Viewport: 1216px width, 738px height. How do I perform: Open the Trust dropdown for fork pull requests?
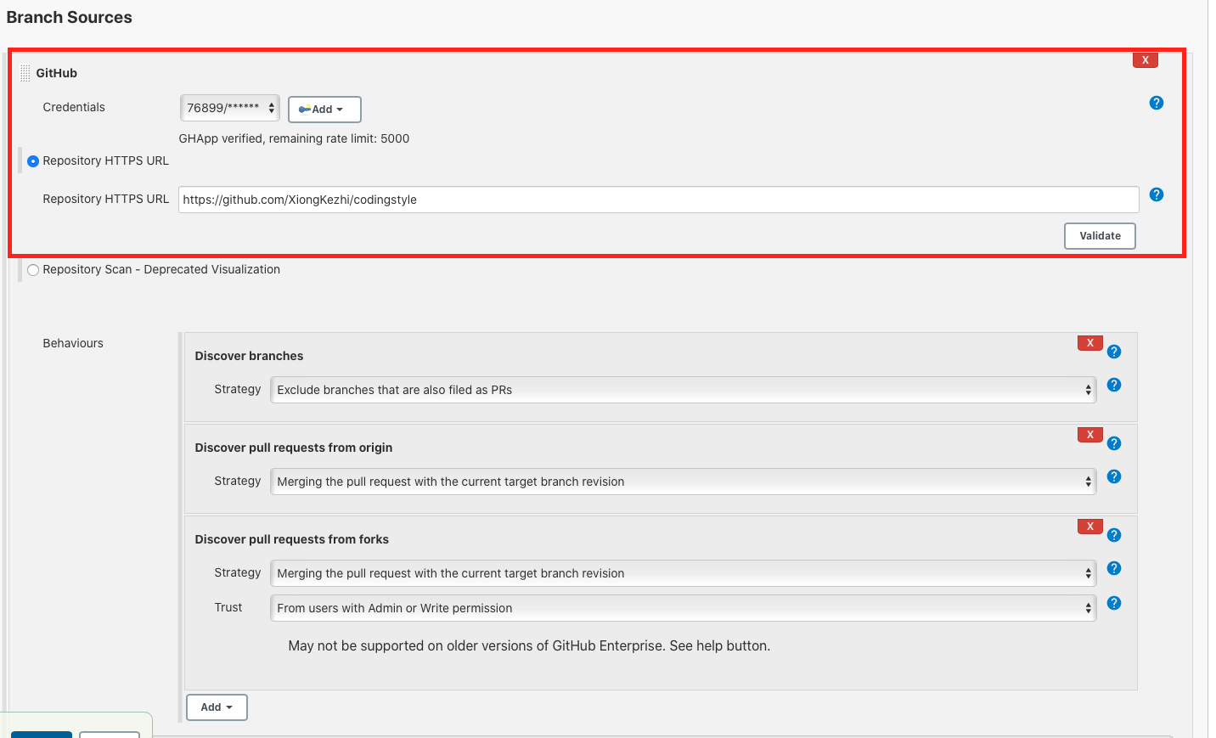682,608
